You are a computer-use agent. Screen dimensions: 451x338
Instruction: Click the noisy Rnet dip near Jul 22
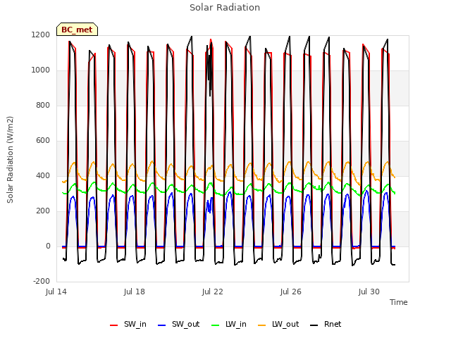[210, 72]
